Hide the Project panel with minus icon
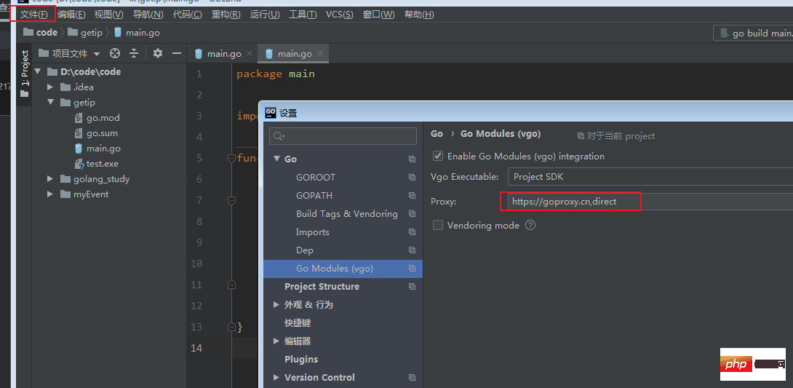This screenshot has width=793, height=388. (x=177, y=53)
